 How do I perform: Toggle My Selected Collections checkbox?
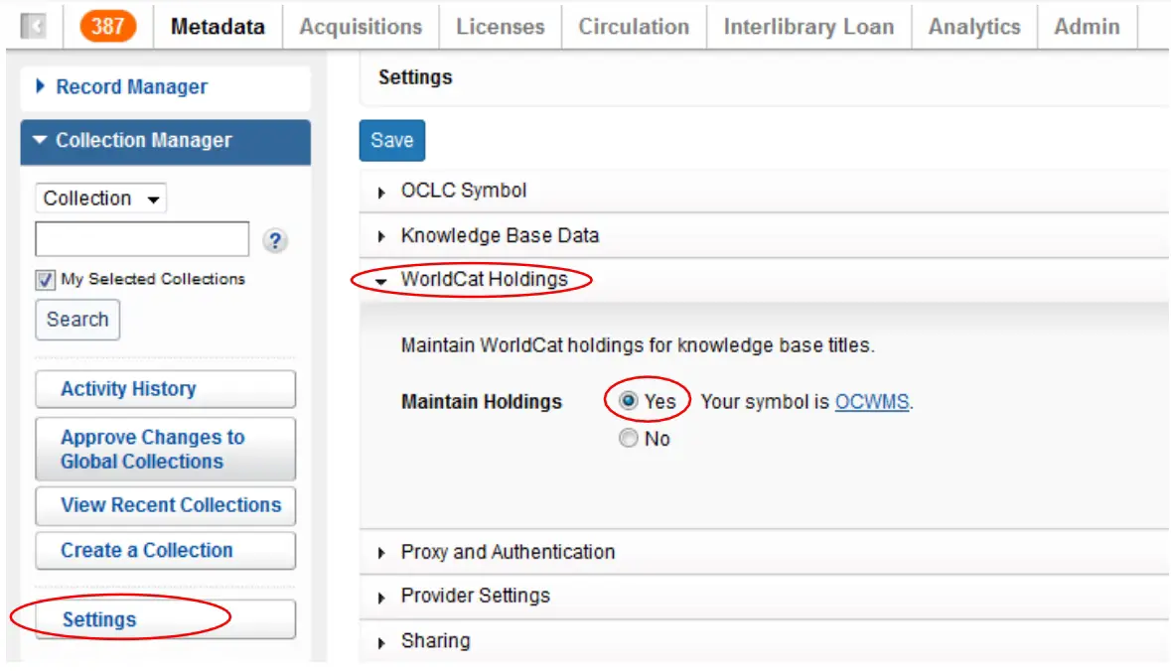tap(46, 280)
